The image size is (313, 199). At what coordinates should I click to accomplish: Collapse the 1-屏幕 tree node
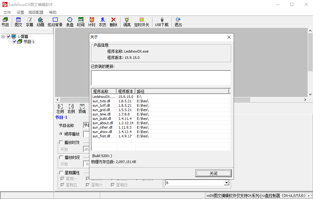[x=3, y=37]
